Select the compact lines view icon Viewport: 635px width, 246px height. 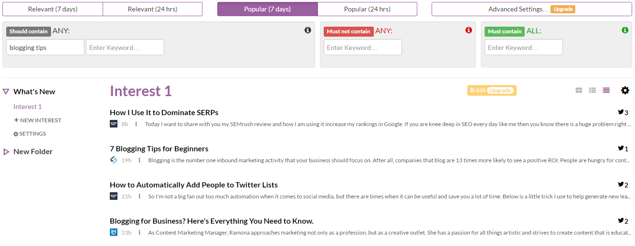click(x=606, y=90)
